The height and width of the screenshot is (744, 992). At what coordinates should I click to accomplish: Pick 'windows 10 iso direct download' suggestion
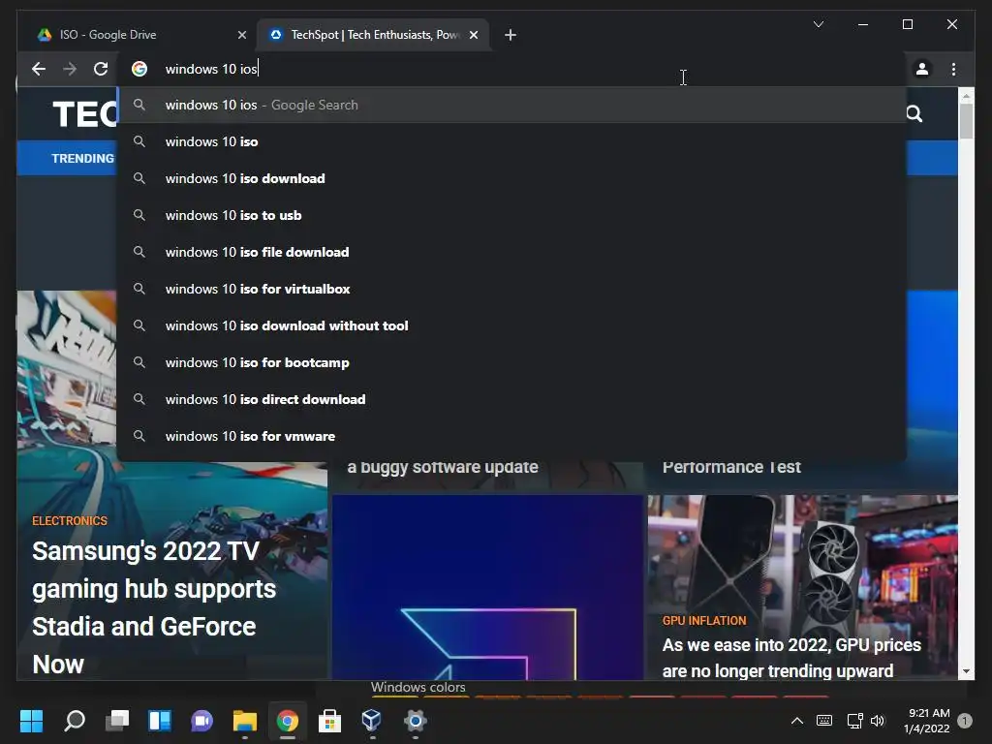511,398
